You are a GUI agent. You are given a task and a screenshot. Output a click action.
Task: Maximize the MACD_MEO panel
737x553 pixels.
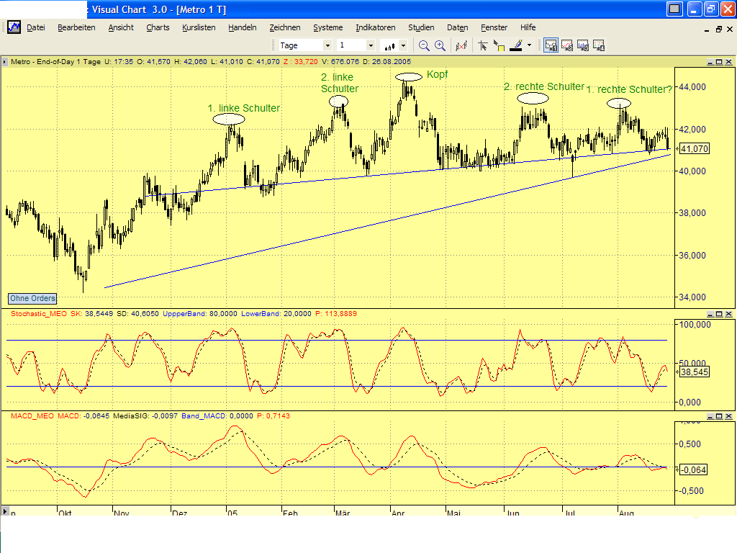pyautogui.click(x=719, y=415)
